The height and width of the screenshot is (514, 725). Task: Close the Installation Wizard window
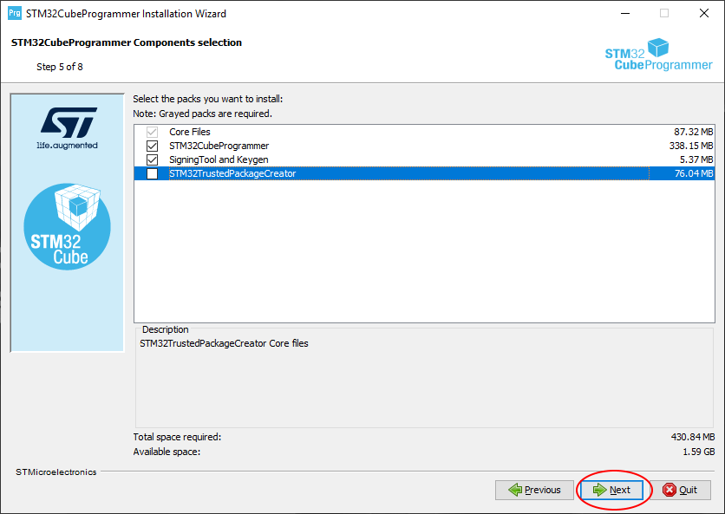click(x=704, y=13)
